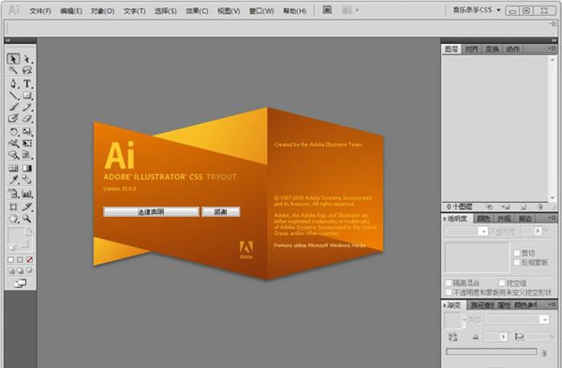Select the Slice tool
562x368 pixels.
coord(27,207)
